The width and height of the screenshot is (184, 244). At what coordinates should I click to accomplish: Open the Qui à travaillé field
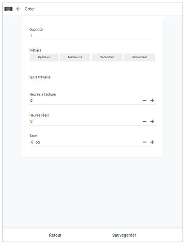[93, 77]
